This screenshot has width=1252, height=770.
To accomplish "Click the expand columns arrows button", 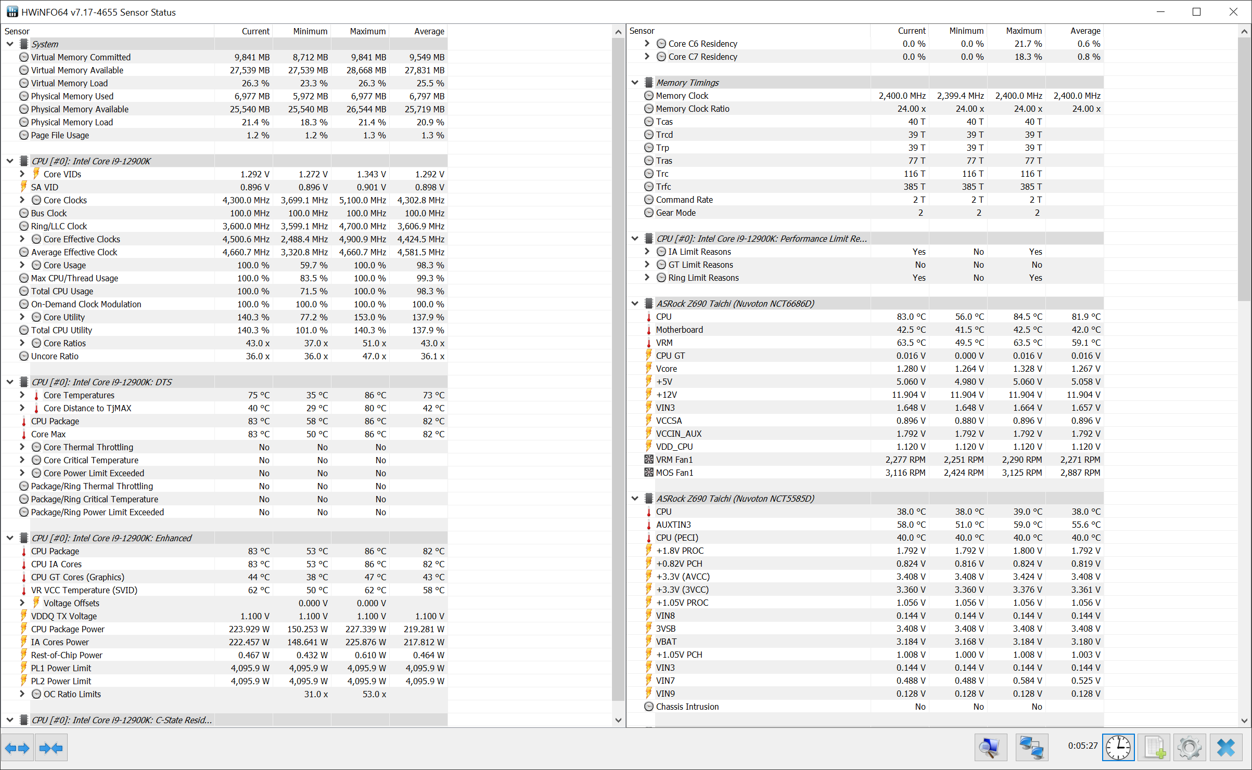I will tap(18, 748).
